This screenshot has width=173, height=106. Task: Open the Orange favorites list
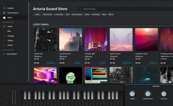tap(11, 36)
